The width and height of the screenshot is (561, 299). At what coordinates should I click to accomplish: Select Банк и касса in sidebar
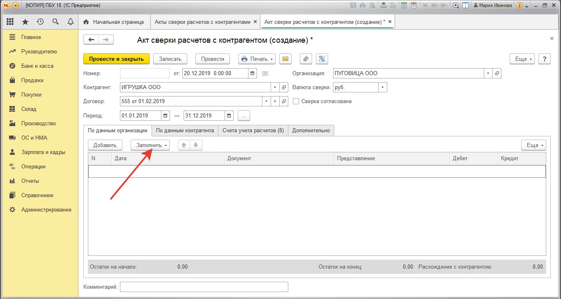37,66
